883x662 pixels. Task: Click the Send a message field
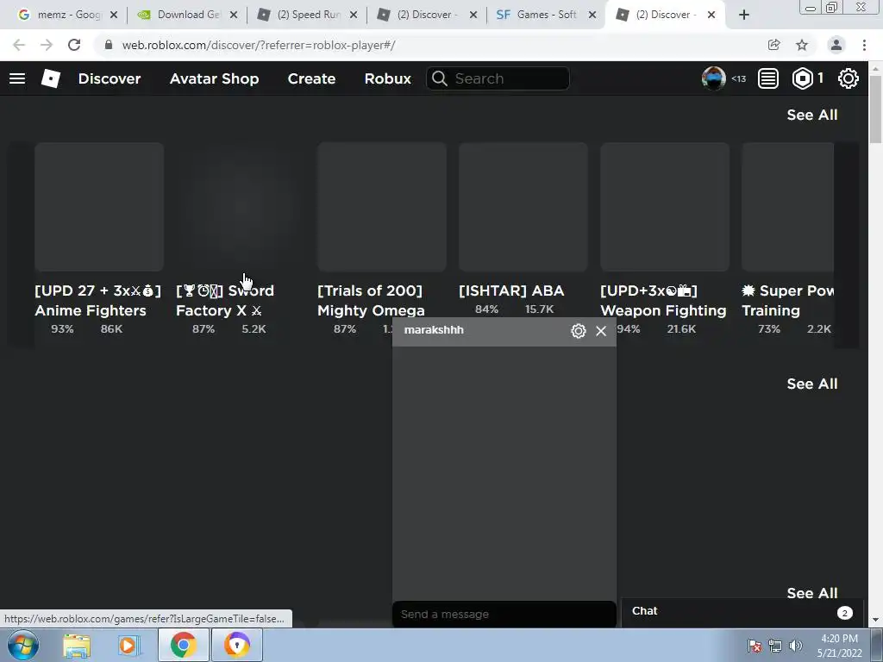(x=504, y=614)
